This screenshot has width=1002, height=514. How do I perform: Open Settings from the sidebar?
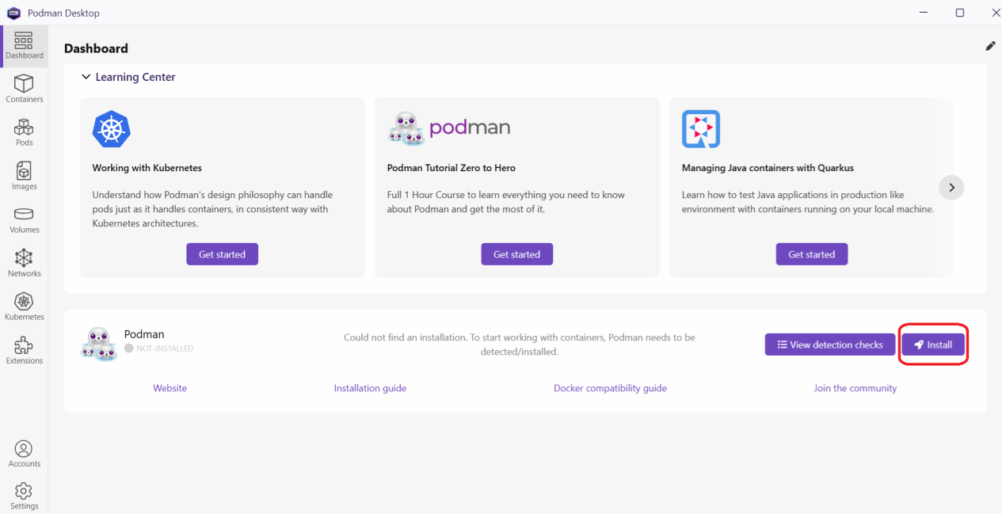tap(24, 493)
